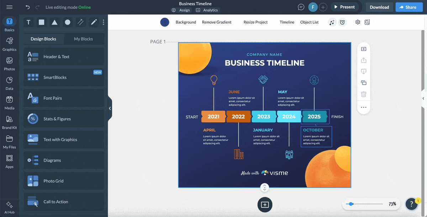Open the My Files section
427x217 pixels.
[10, 142]
